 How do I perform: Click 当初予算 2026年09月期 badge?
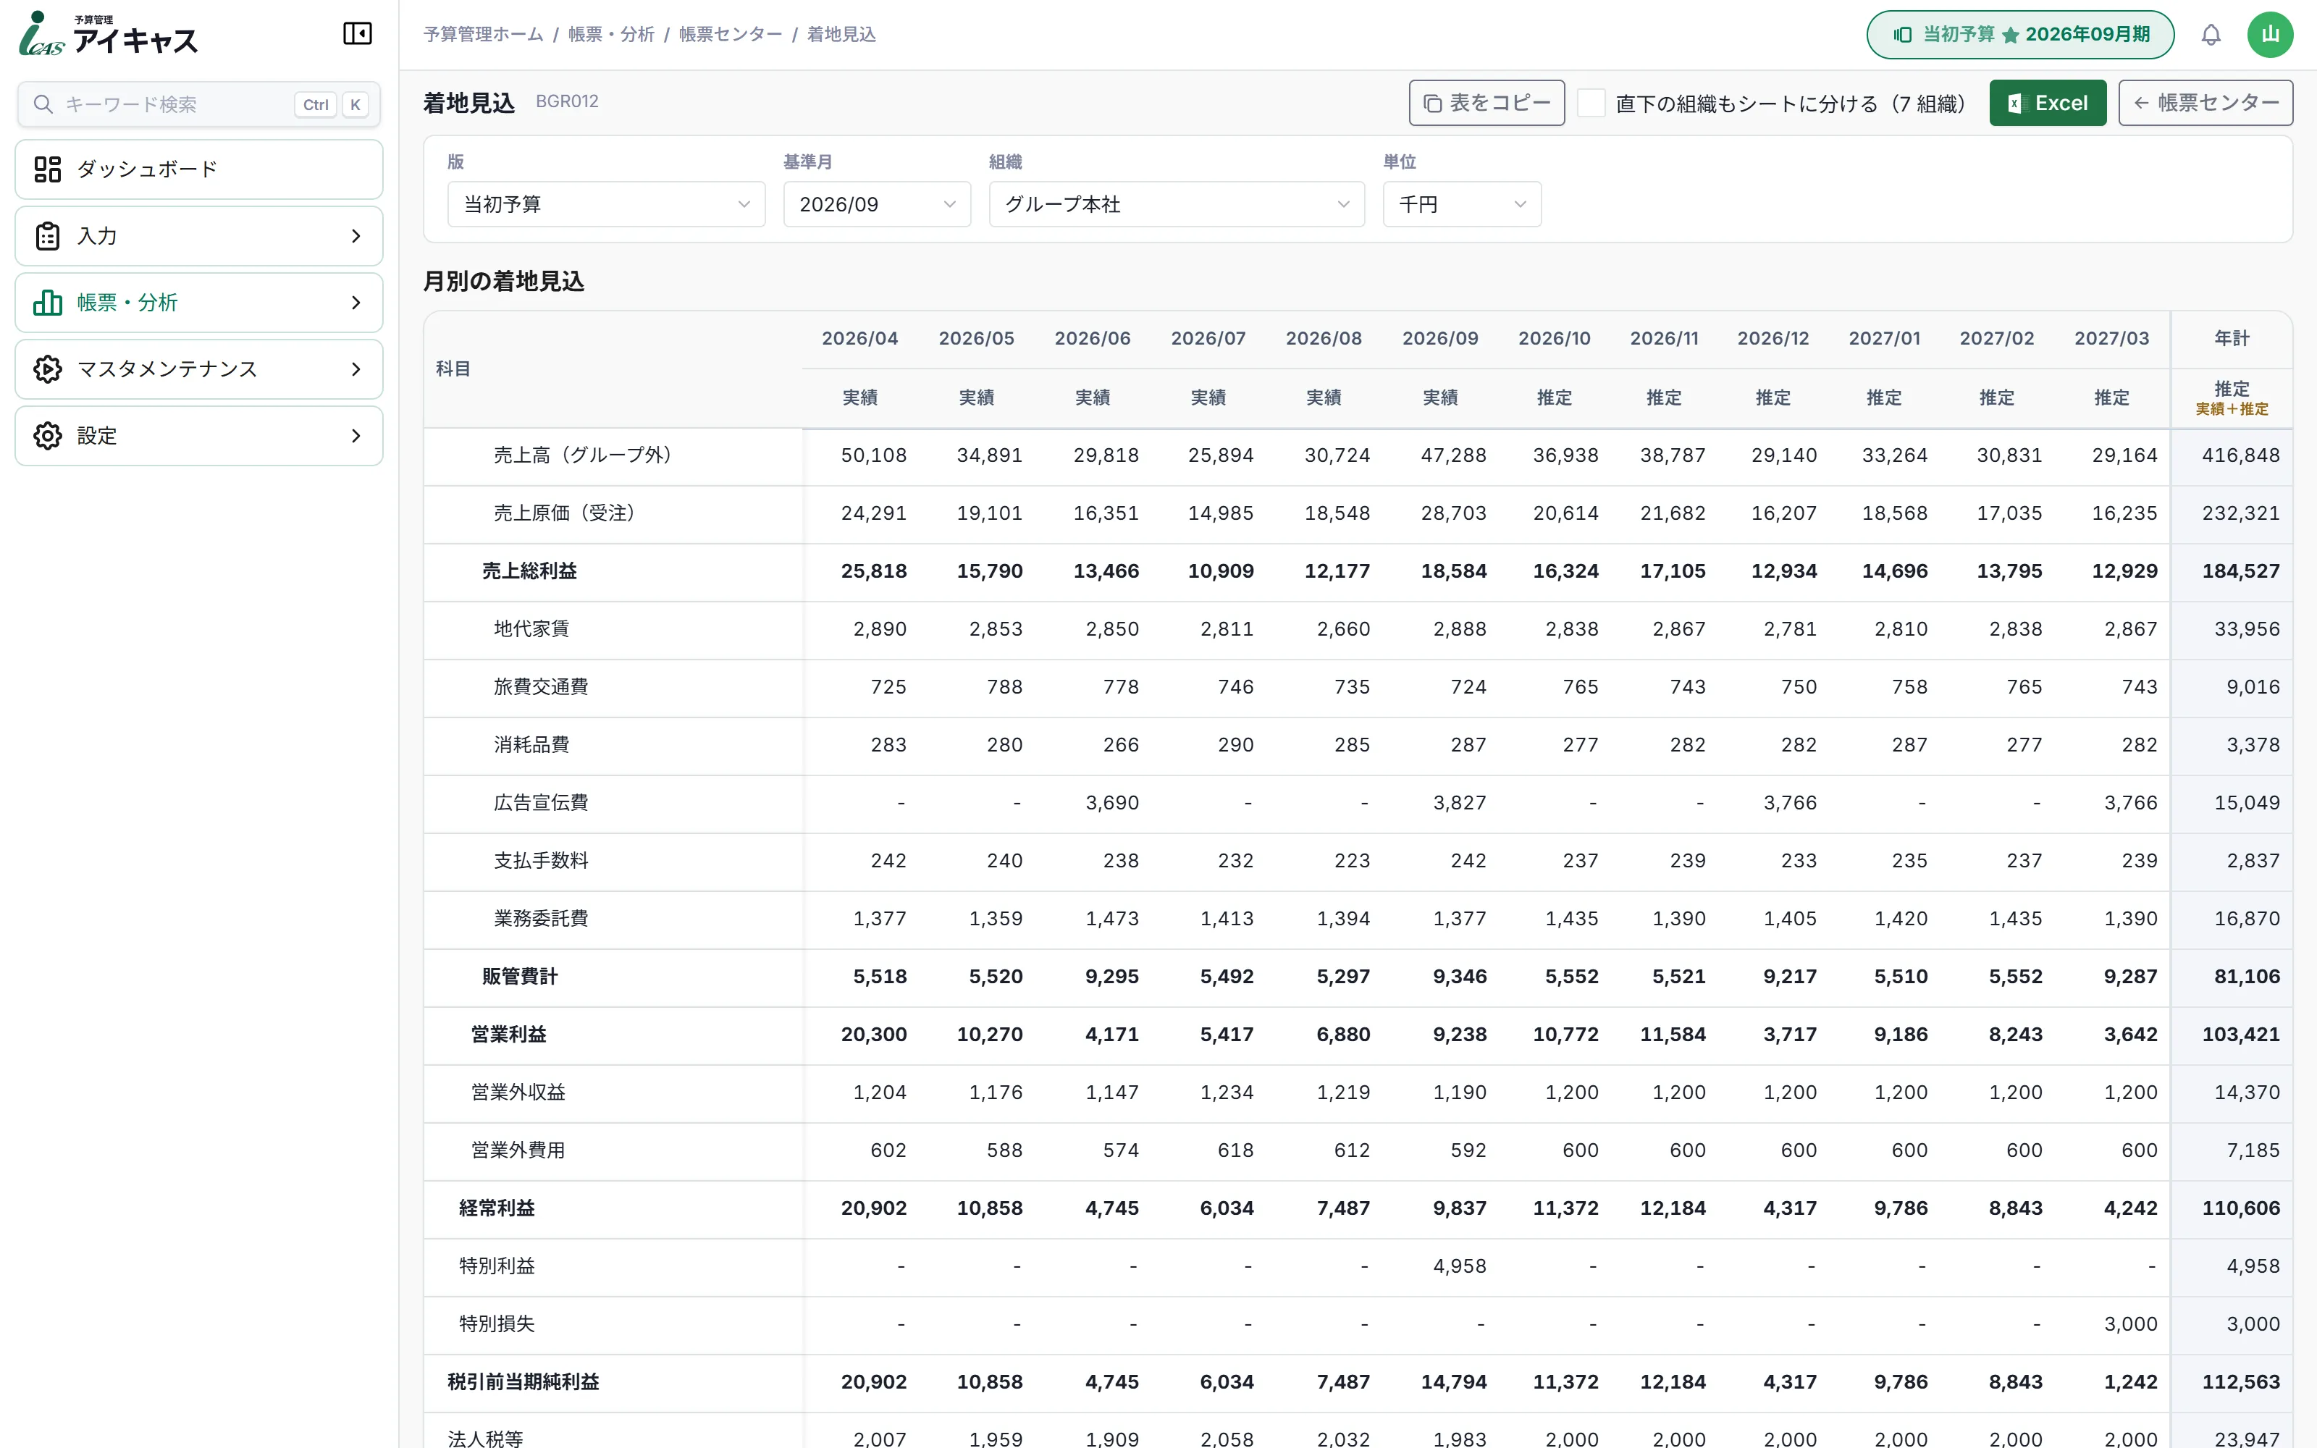pyautogui.click(x=2019, y=35)
